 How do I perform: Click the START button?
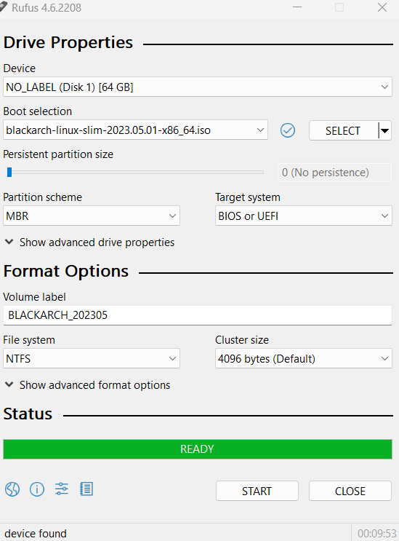pos(257,491)
